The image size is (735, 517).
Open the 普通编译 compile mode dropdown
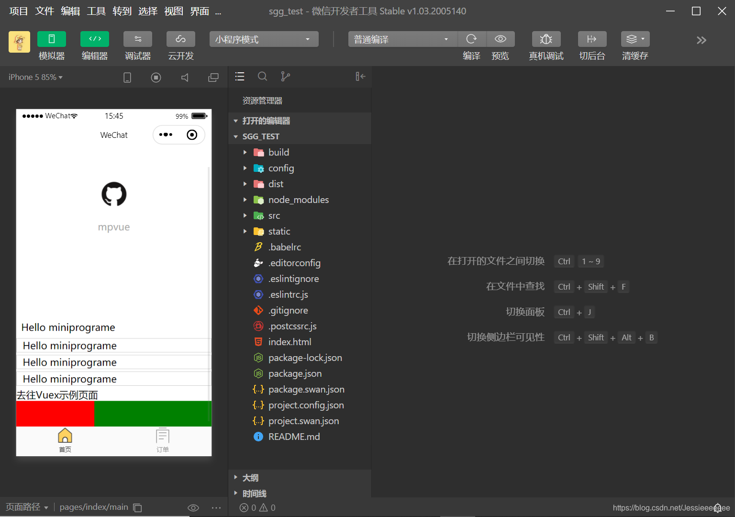(403, 39)
